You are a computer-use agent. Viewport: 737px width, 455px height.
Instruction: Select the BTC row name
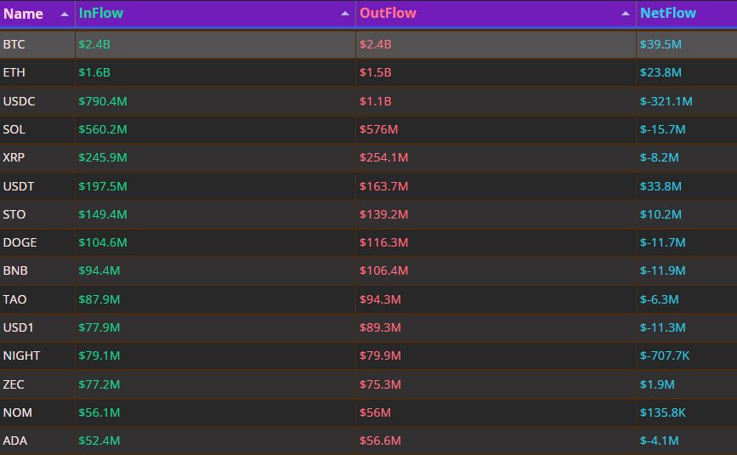click(x=14, y=44)
